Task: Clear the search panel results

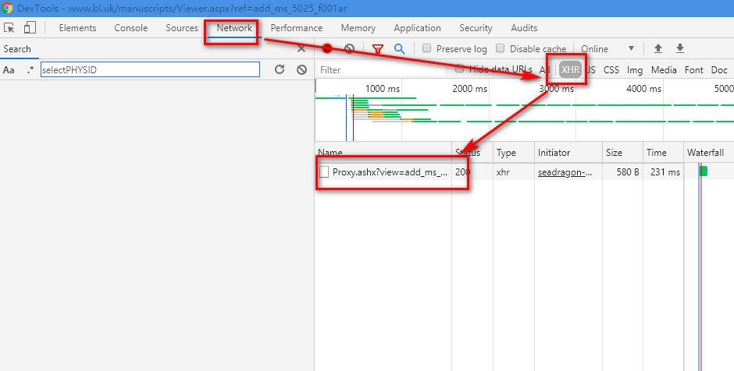Action: 301,69
